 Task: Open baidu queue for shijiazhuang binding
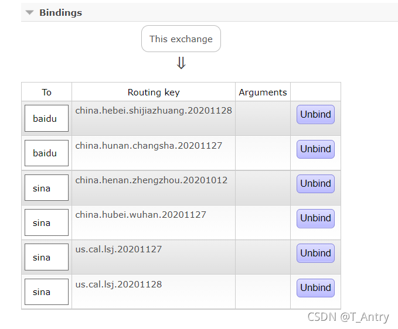point(46,118)
